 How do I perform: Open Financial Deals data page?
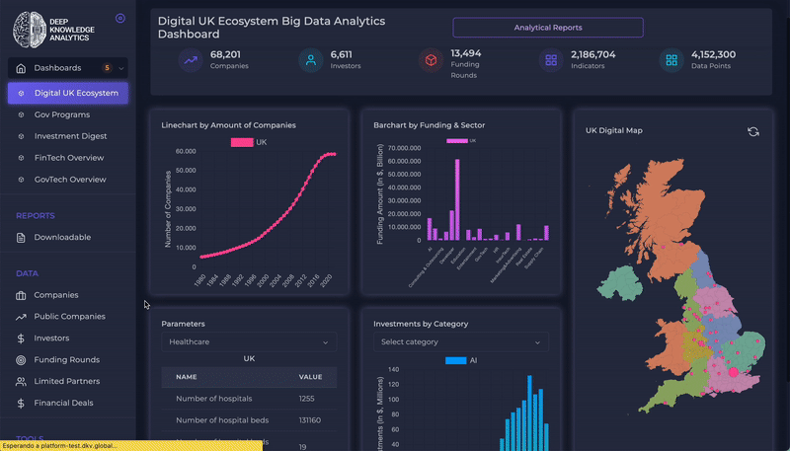tap(63, 403)
